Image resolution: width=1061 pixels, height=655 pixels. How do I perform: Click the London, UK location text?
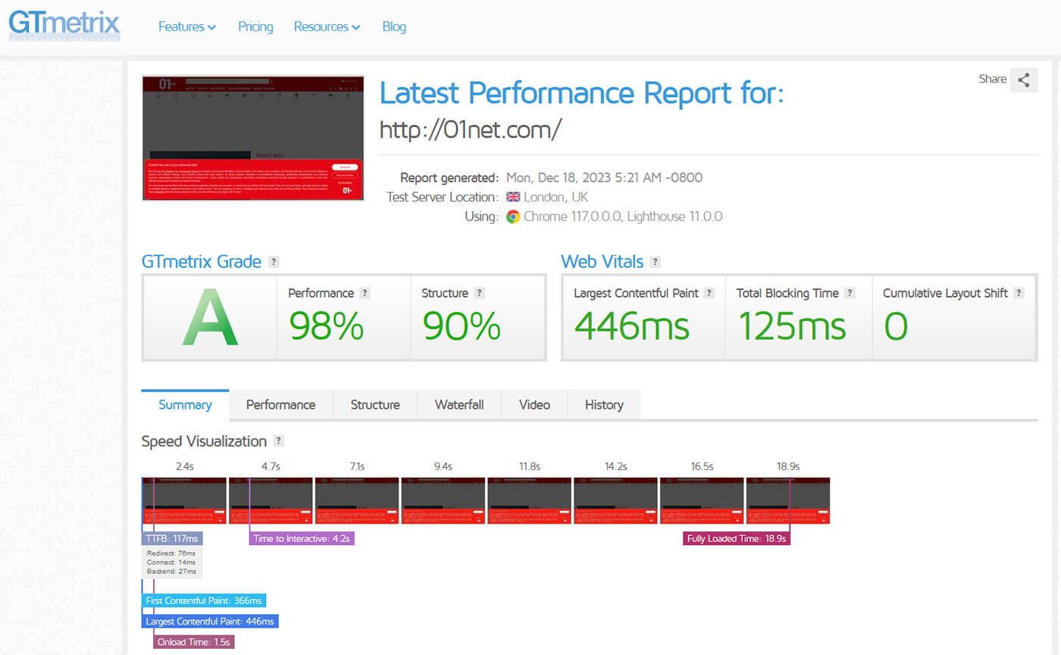point(556,197)
